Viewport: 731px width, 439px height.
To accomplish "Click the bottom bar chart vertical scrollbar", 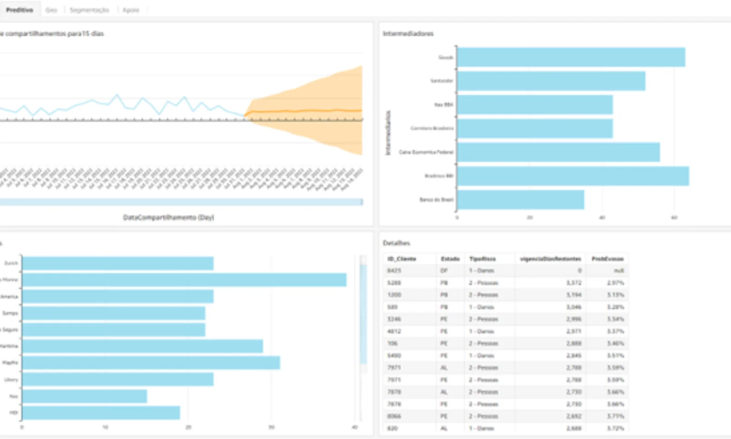I will [363, 313].
